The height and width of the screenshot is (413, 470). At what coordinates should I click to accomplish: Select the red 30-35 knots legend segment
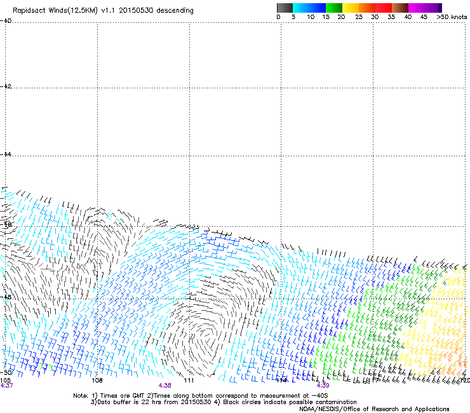point(384,8)
